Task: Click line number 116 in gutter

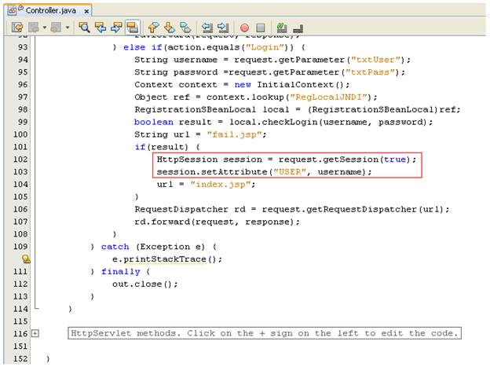Action: click(20, 333)
